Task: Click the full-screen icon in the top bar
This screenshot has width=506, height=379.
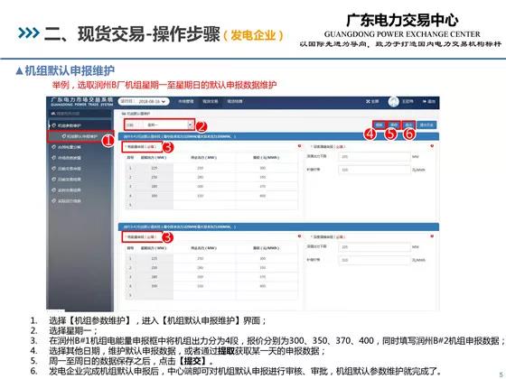Action: click(x=368, y=101)
